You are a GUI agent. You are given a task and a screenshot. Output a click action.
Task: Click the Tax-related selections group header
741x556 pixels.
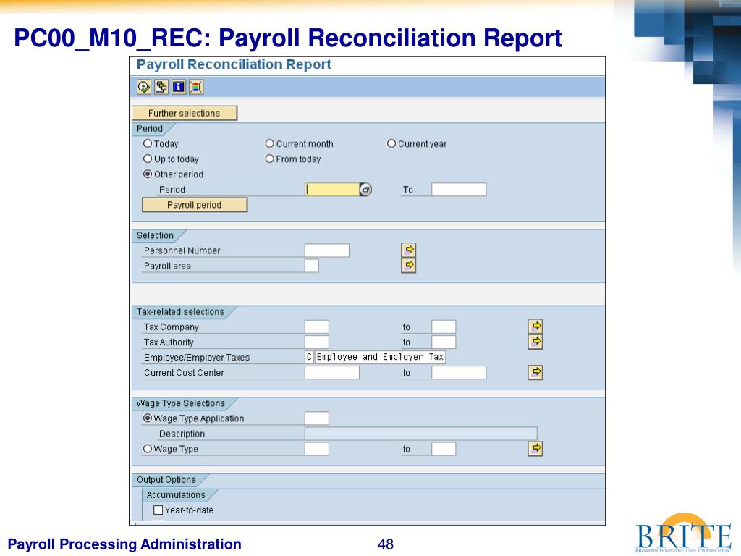(180, 311)
